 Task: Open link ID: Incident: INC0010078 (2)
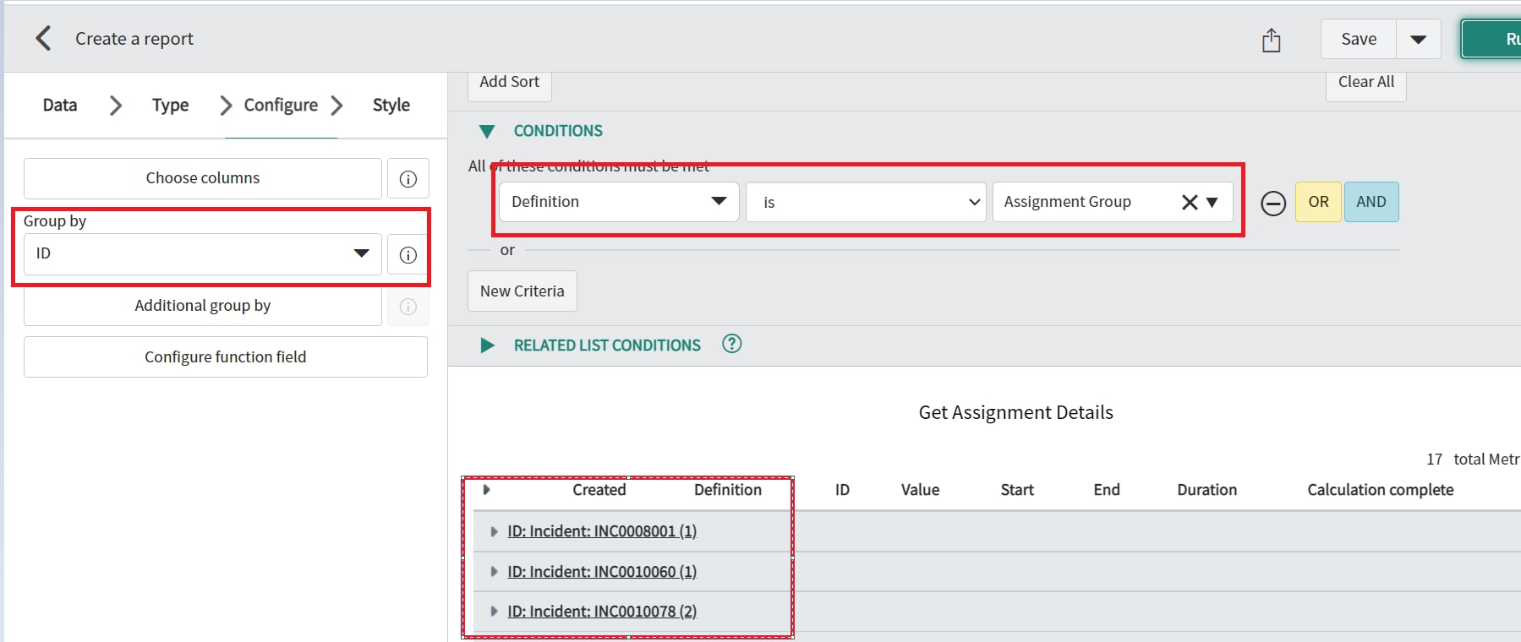pos(602,612)
